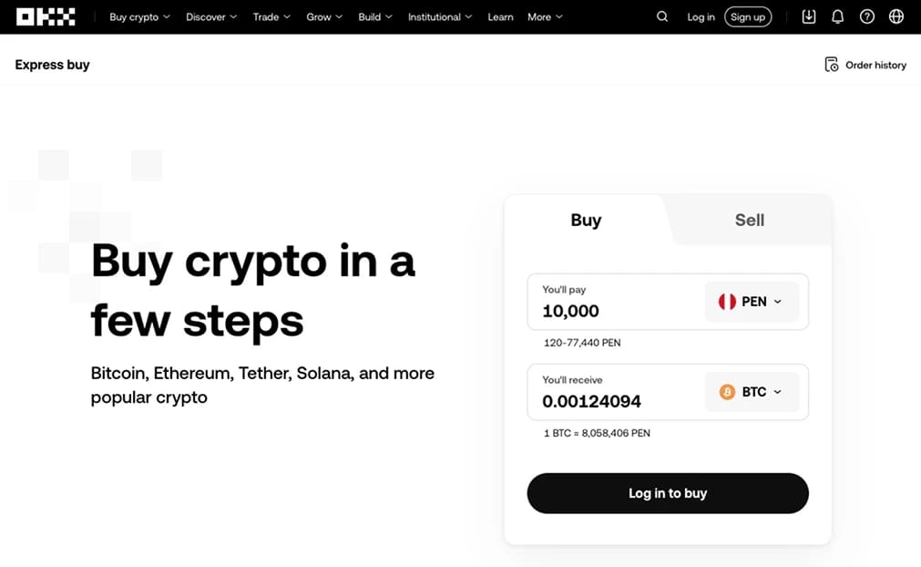This screenshot has width=921, height=567.
Task: Open the Institutional menu
Action: click(x=440, y=16)
